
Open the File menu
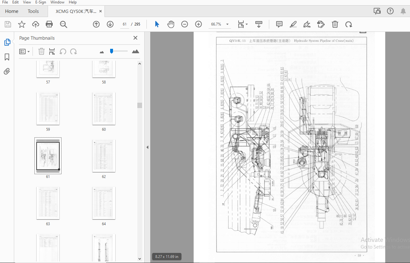click(5, 2)
